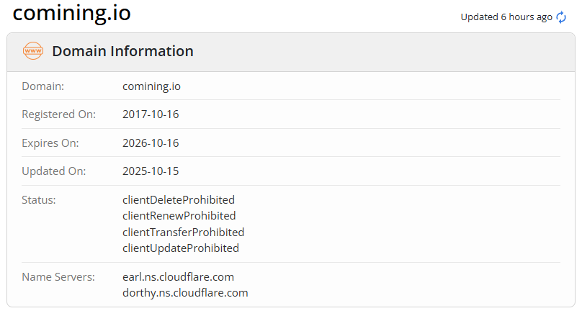Click the clientUpdateProhibited status
582x316 pixels.
point(180,248)
